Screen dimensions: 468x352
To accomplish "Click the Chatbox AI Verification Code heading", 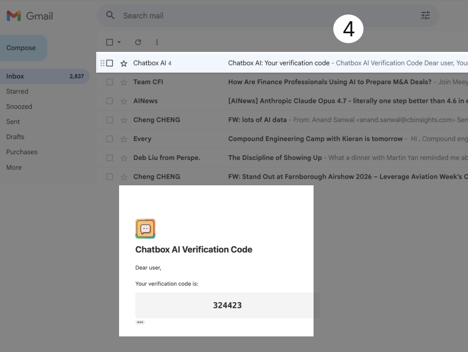I will pos(194,250).
